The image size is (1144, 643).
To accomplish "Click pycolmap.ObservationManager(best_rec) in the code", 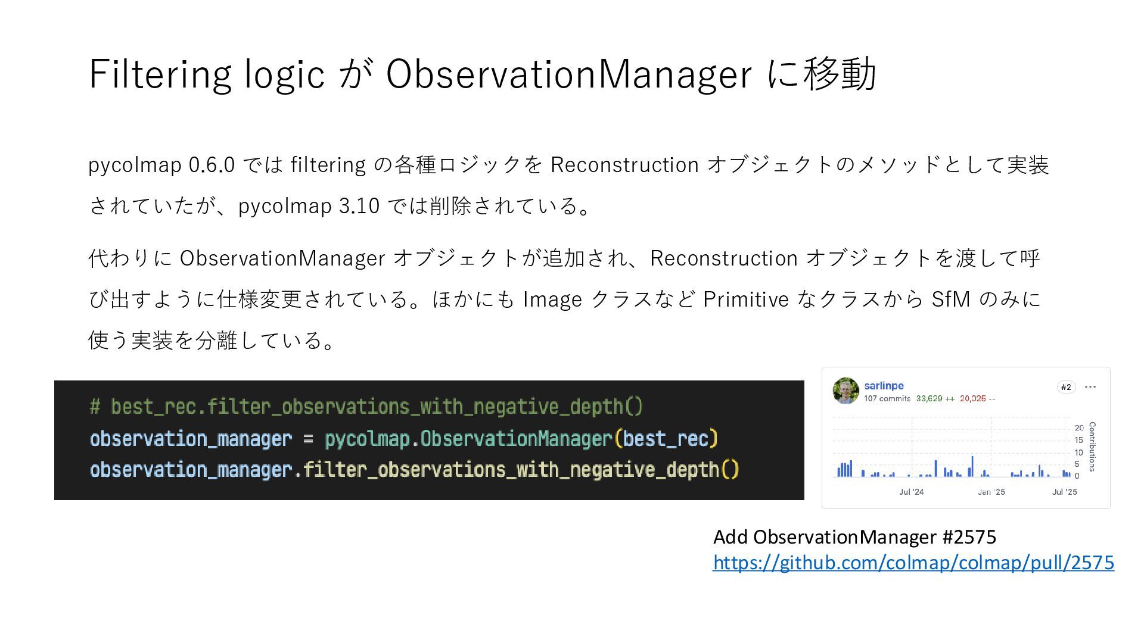I will click(521, 439).
